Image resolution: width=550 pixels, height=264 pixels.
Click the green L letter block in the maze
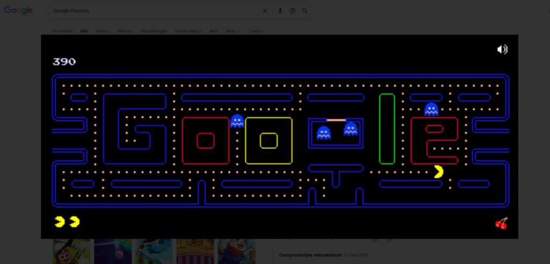pos(387,129)
